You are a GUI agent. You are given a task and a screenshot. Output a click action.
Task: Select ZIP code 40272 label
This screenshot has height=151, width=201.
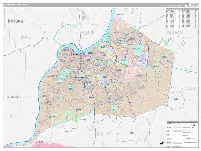click(52, 117)
